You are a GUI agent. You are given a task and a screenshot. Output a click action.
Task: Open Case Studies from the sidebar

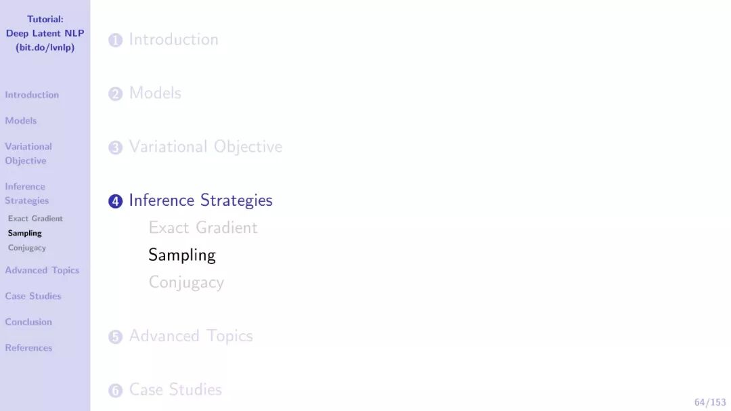[33, 296]
